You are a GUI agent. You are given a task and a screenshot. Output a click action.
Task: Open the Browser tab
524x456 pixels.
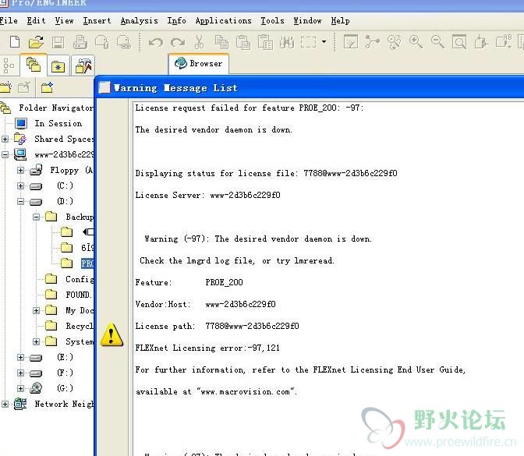click(x=199, y=63)
